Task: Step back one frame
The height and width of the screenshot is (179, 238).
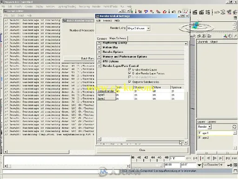Action: tap(195, 158)
